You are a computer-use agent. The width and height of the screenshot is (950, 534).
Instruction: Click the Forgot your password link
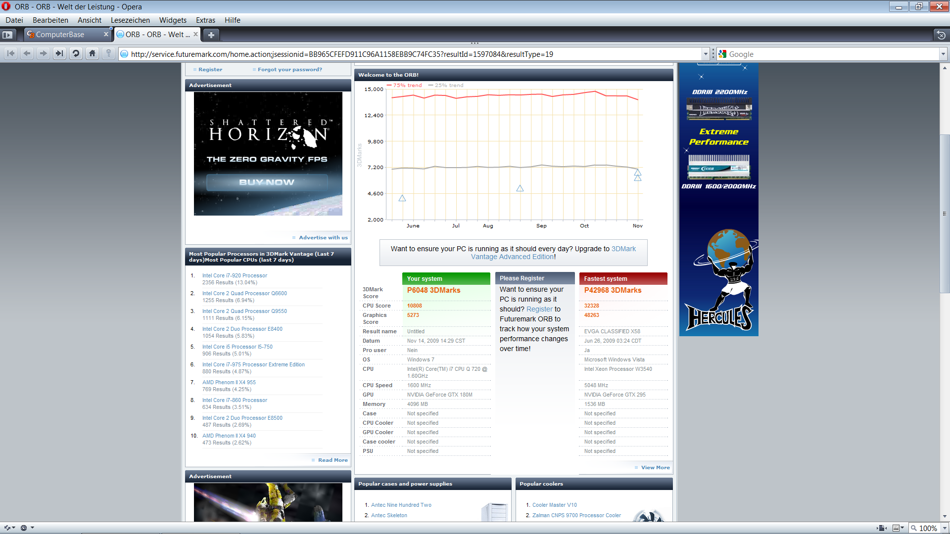pyautogui.click(x=289, y=70)
